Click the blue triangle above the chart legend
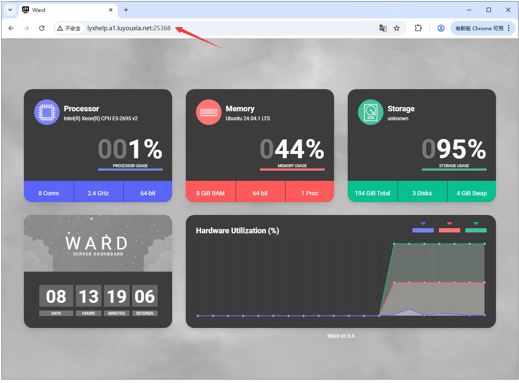Viewport: 519px width, 383px height. point(423,223)
